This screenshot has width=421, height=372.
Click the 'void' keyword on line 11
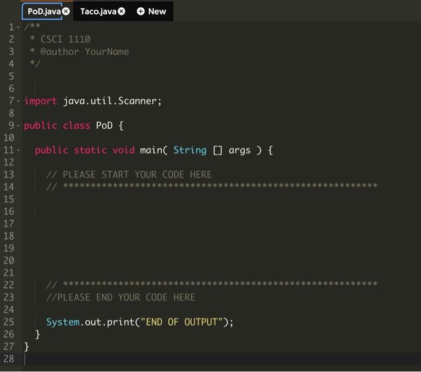click(x=123, y=150)
